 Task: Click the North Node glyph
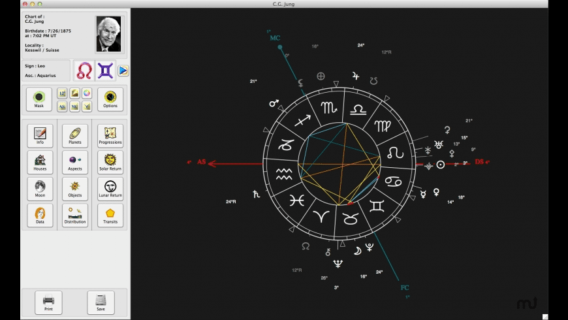click(306, 246)
